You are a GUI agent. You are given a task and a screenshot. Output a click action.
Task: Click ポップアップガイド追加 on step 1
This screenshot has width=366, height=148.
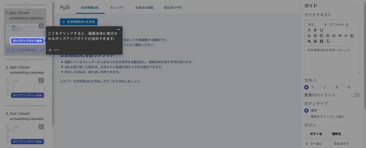(x=27, y=41)
